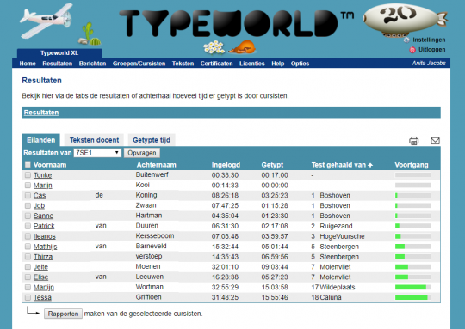Open the Teksten menu

pyautogui.click(x=183, y=64)
